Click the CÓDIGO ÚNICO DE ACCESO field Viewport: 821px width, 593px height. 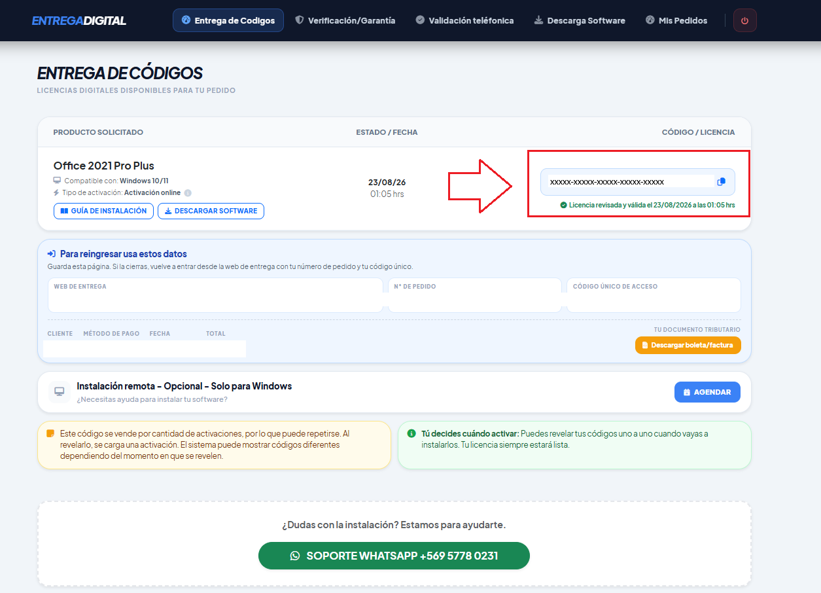tap(654, 295)
